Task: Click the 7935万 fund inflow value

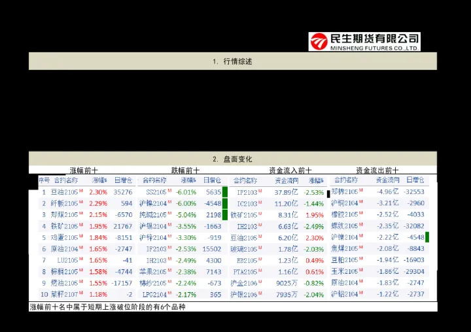Action: [287, 295]
